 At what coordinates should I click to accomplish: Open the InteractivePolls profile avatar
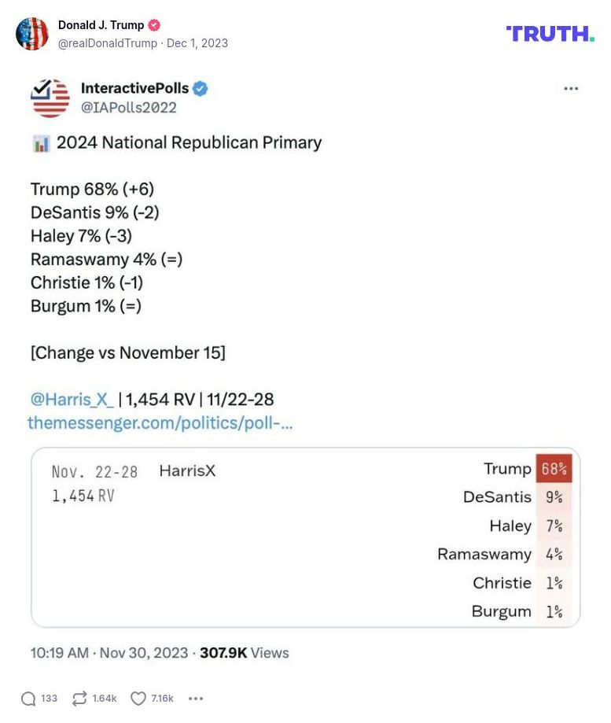click(49, 97)
